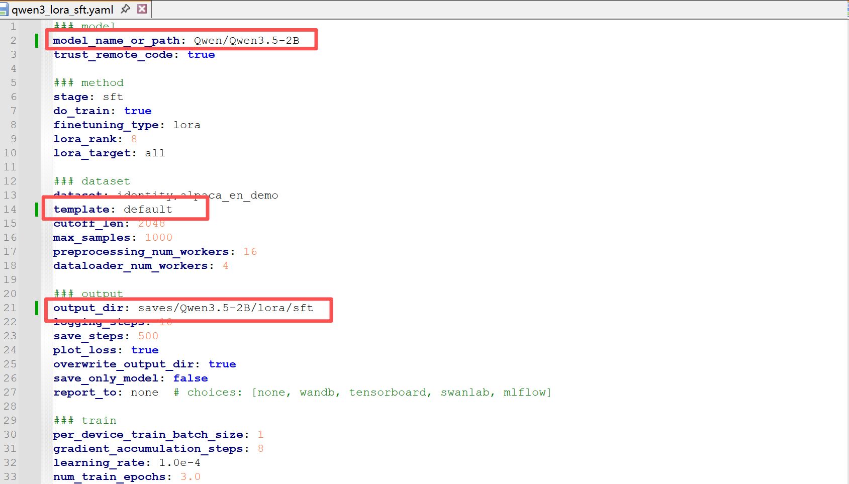849x484 pixels.
Task: Click report_to value none
Action: [145, 393]
